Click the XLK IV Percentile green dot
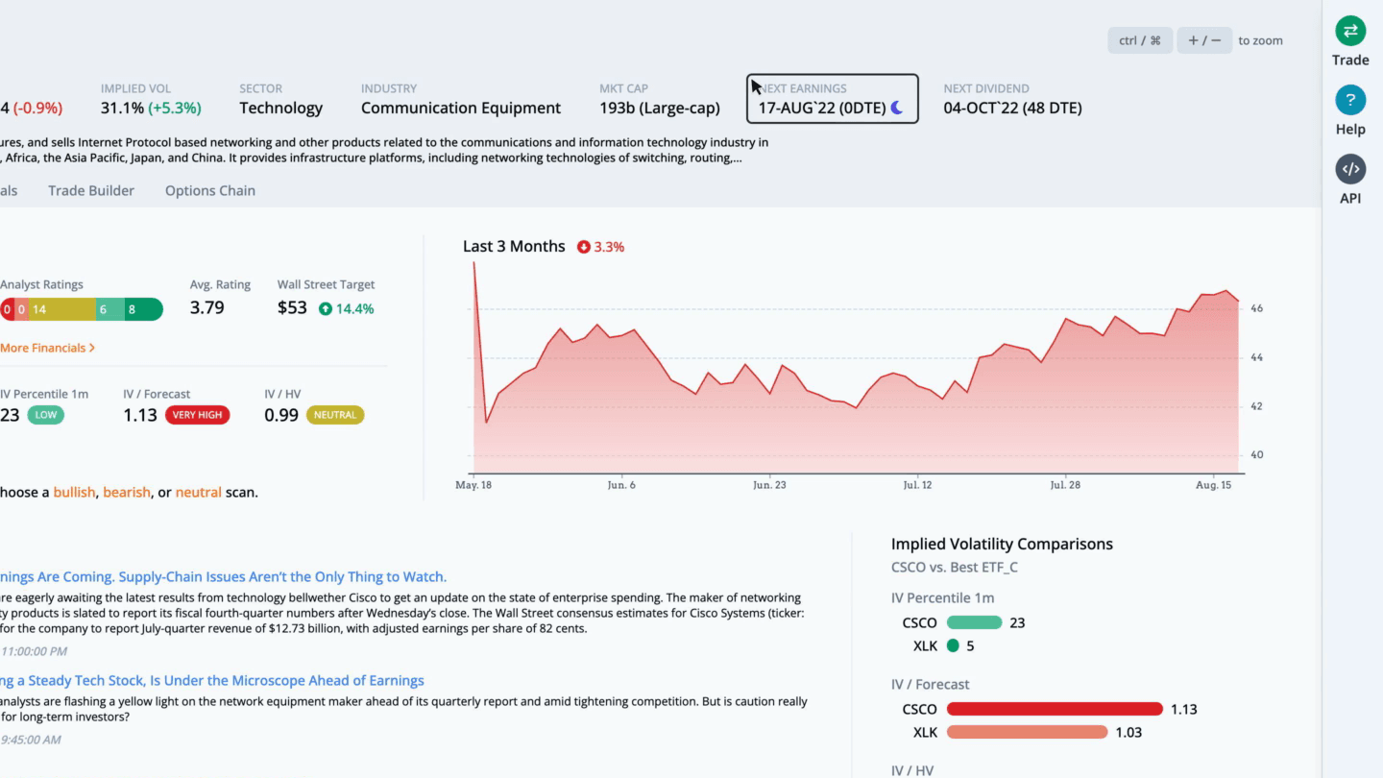 [953, 645]
